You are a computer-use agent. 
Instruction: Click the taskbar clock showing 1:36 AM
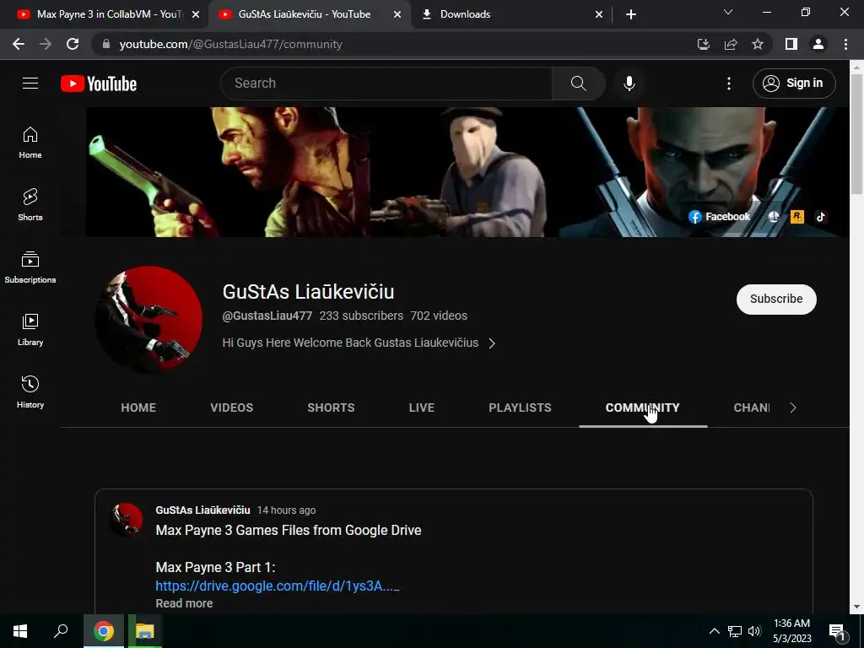tap(792, 631)
